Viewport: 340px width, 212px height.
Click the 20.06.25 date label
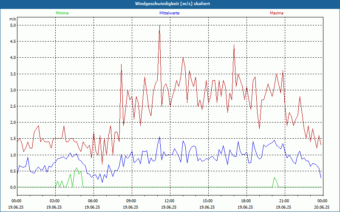[x=322, y=207]
